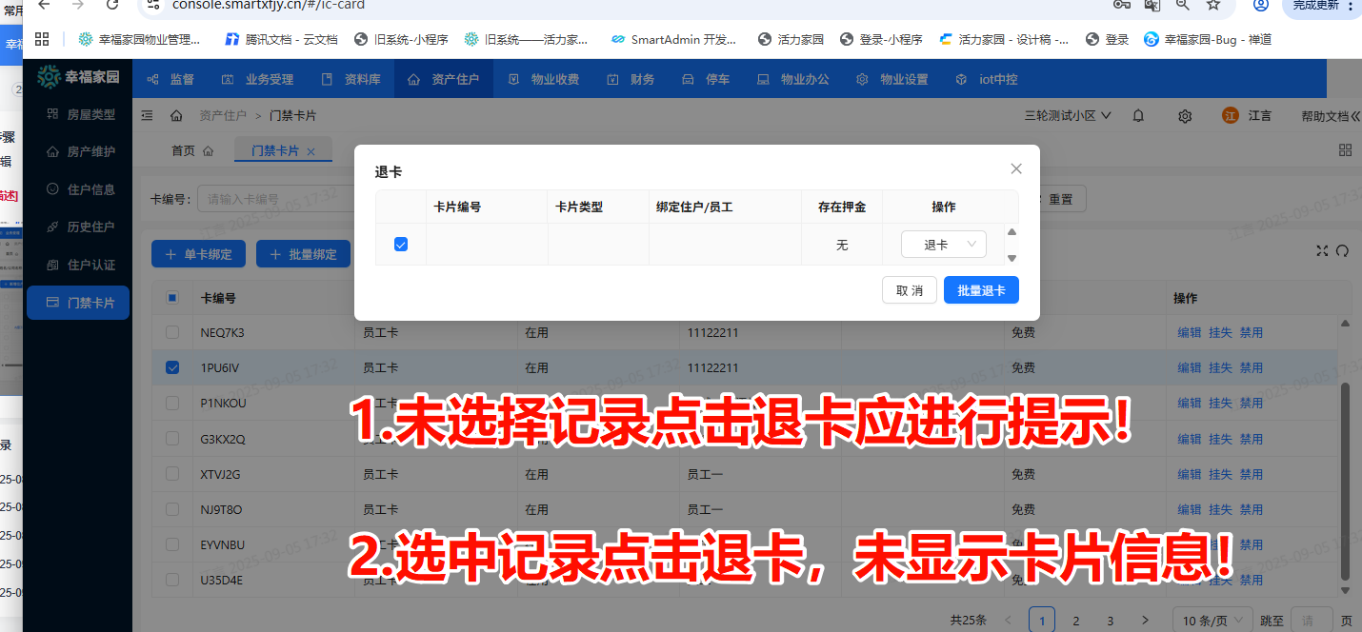
Task: Uncheck the checkbox in 退卡 dialog row
Action: pos(401,245)
